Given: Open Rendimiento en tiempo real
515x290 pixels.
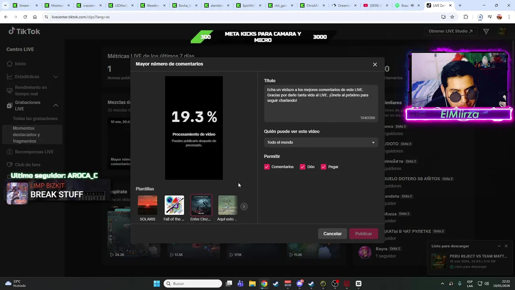Looking at the screenshot, I should coord(31,90).
